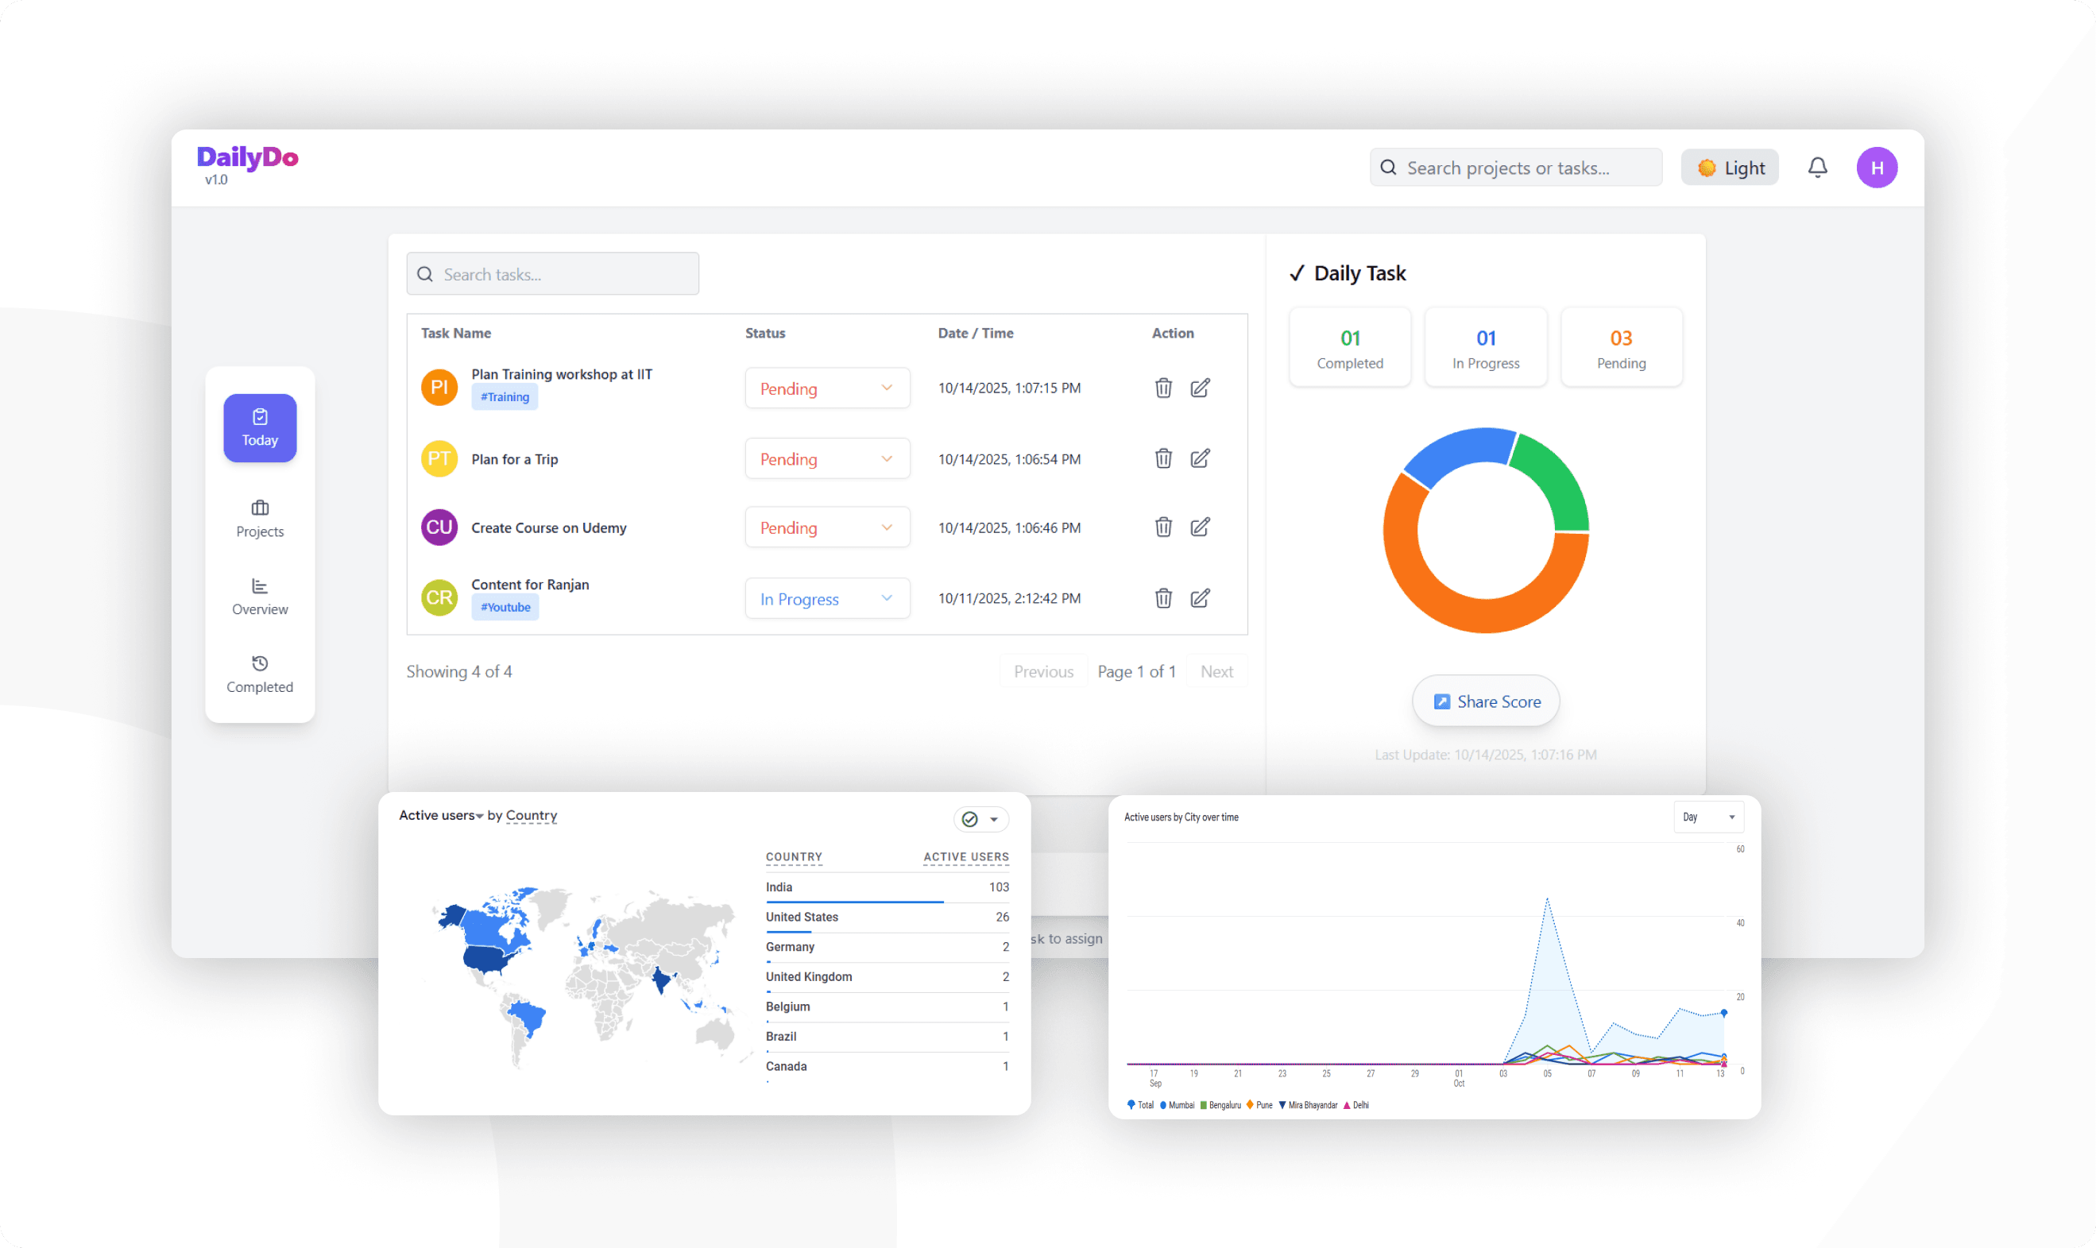
Task: Delete Create Course on Udemy task
Action: [1163, 527]
